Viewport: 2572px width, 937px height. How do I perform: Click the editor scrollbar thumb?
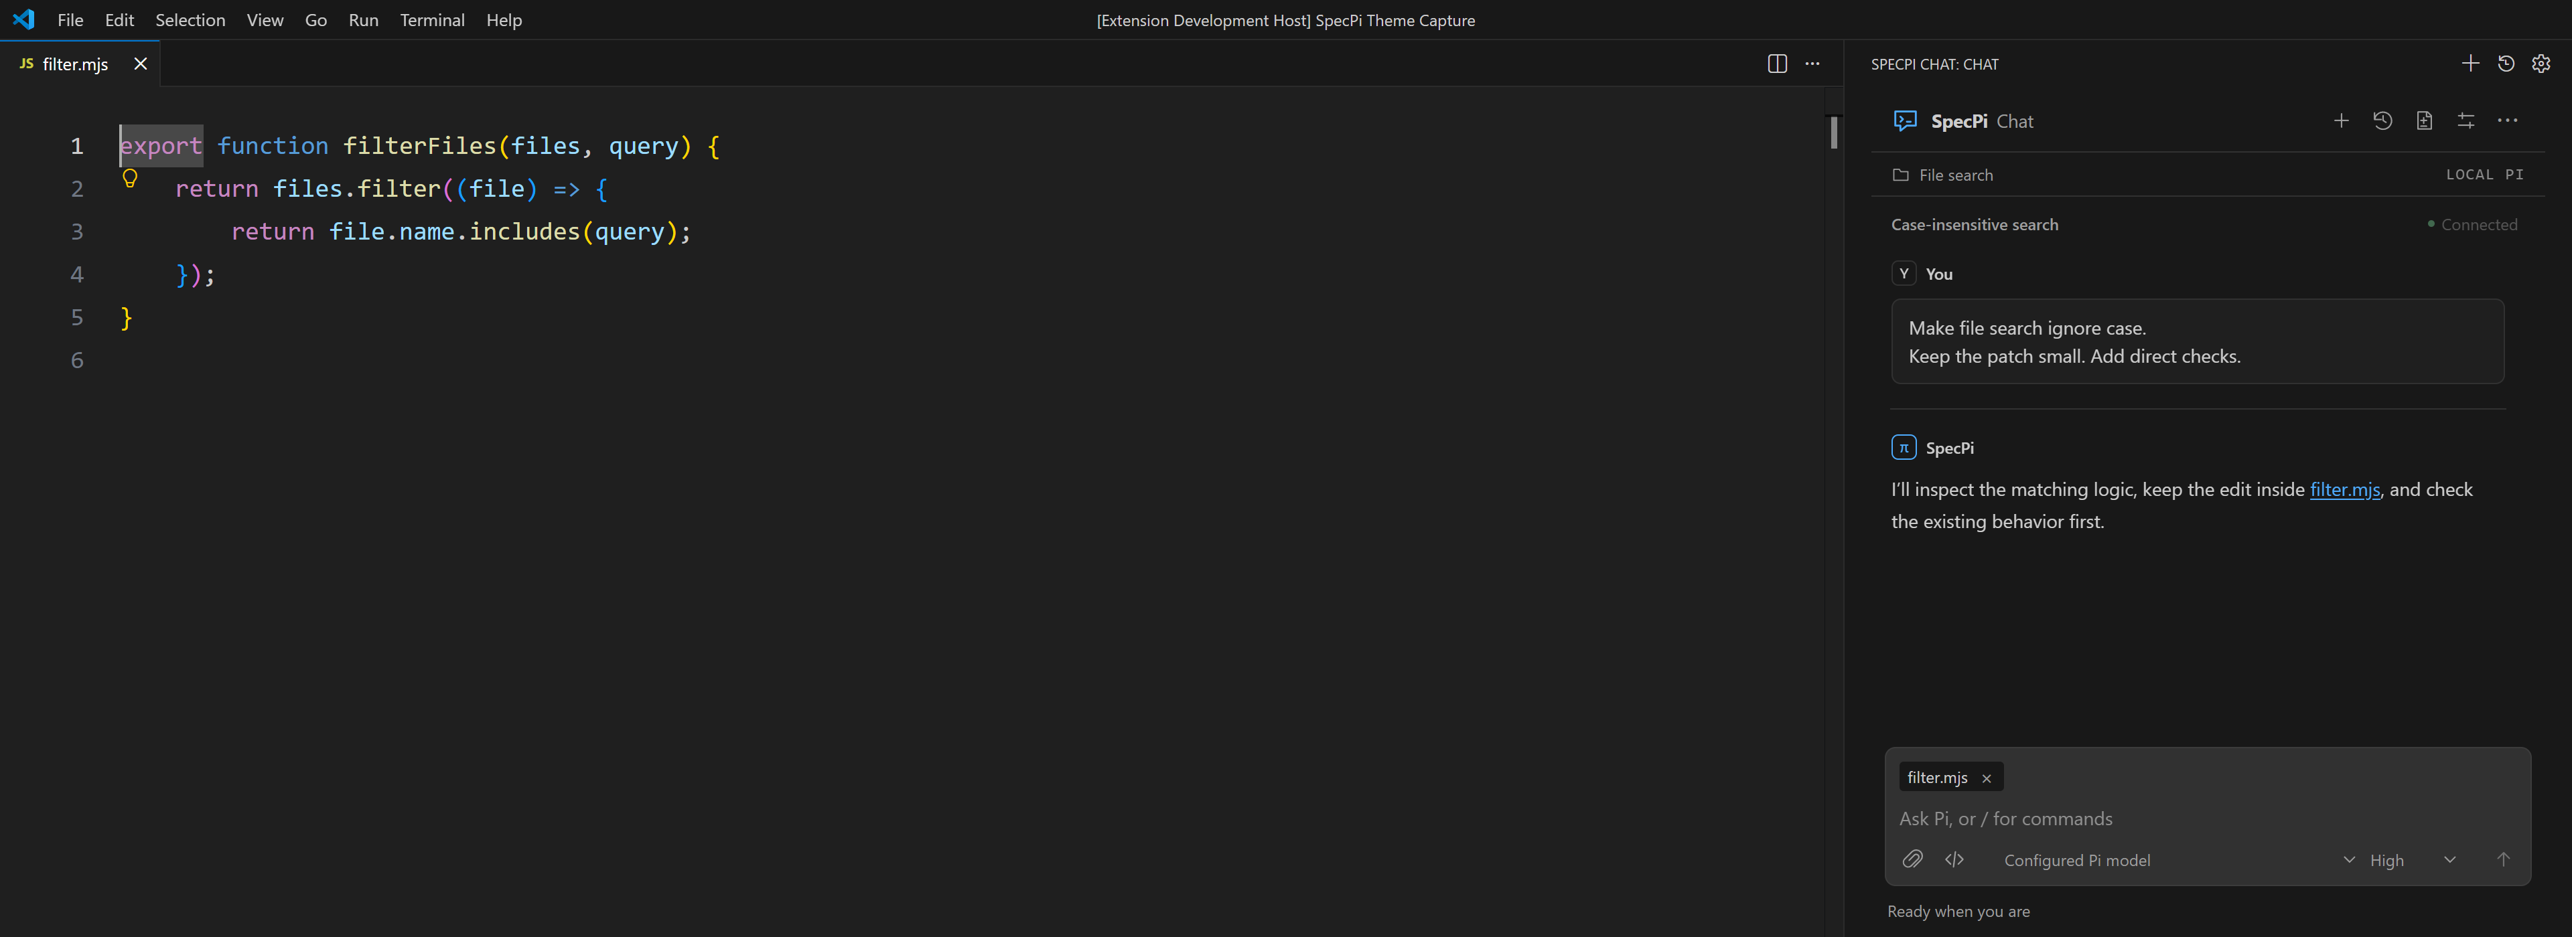(1834, 133)
